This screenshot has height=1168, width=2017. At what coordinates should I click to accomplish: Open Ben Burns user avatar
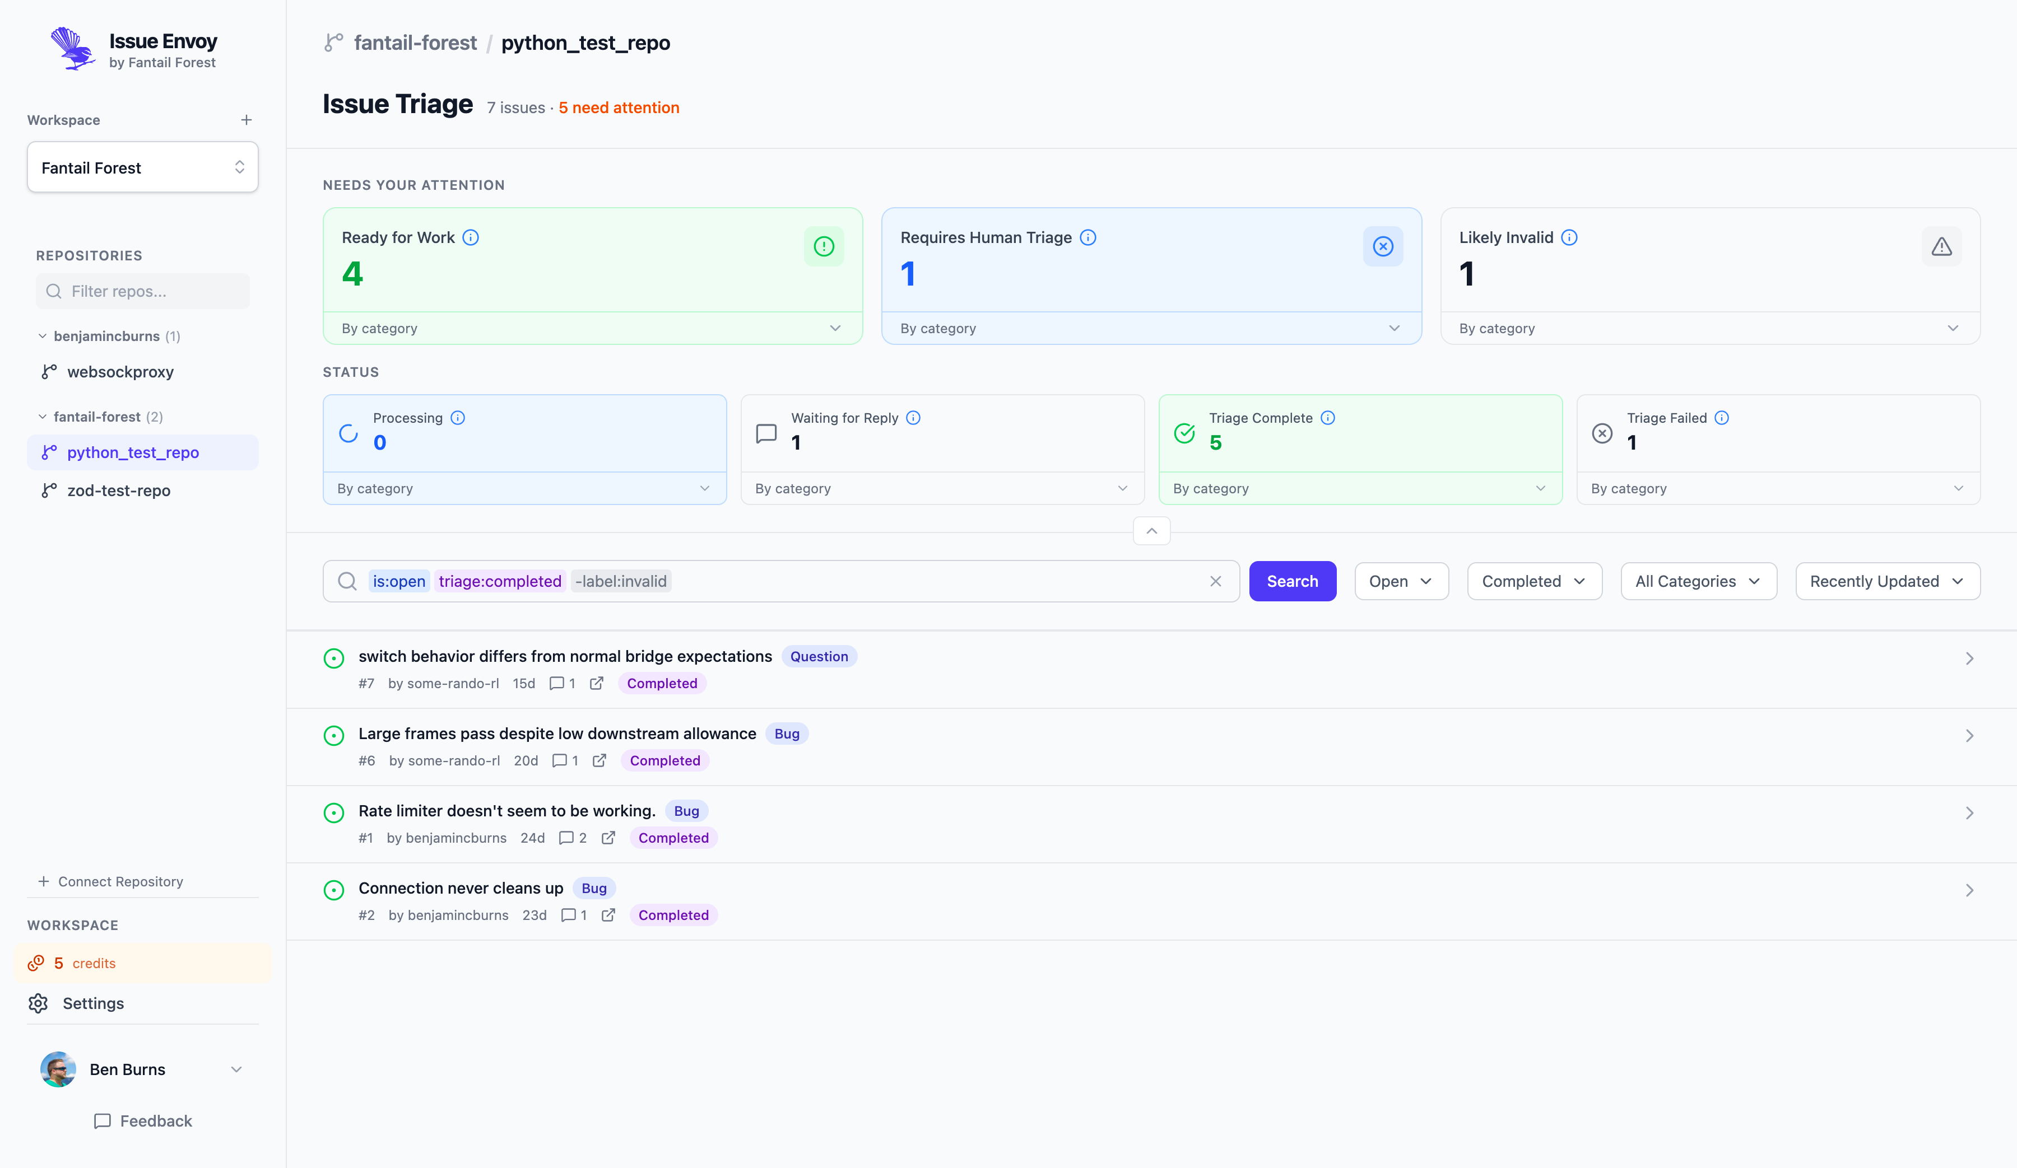coord(58,1069)
